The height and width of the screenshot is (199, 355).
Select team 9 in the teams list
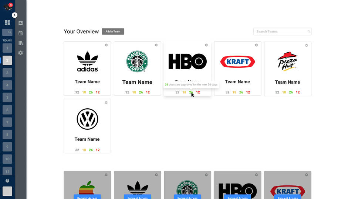pyautogui.click(x=7, y=147)
